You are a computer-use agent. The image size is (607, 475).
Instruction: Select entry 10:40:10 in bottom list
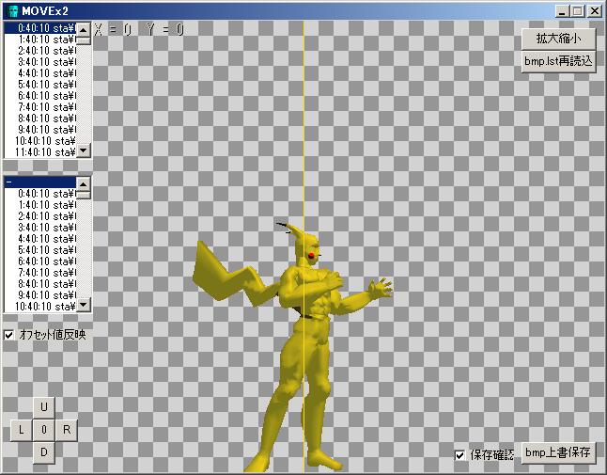click(39, 306)
